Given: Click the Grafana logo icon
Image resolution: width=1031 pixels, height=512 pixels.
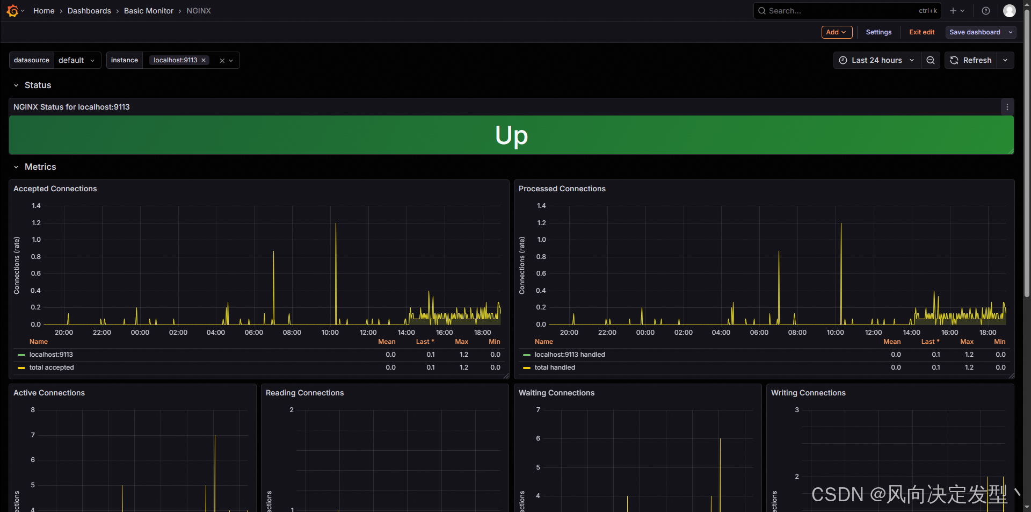Looking at the screenshot, I should [x=12, y=11].
